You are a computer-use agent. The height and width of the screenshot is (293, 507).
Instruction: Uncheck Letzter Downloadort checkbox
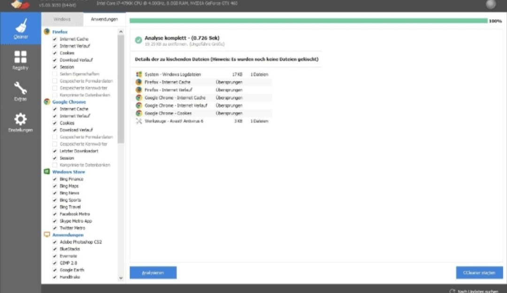[54, 151]
